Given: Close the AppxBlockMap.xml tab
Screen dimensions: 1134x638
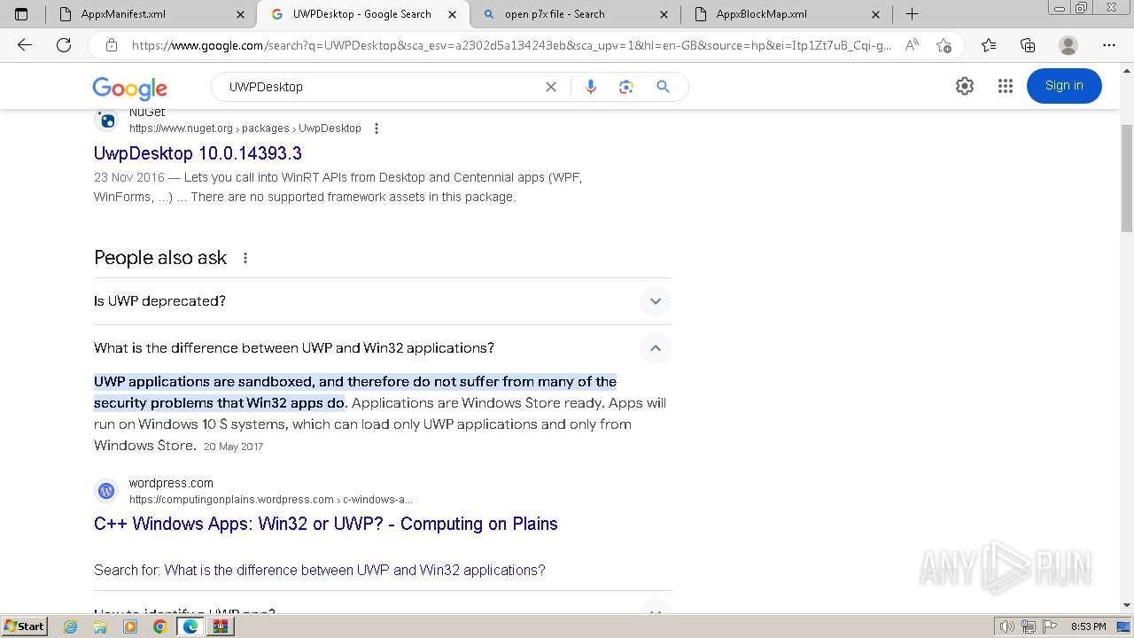Looking at the screenshot, I should [875, 14].
